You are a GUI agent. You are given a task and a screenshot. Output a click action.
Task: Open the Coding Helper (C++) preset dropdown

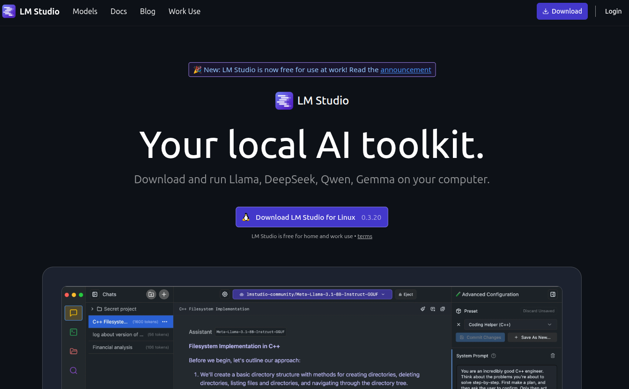pos(511,324)
